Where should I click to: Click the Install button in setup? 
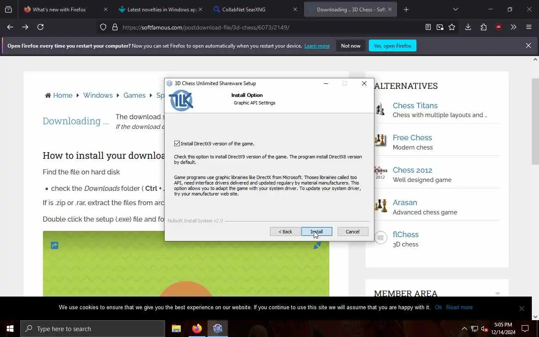point(317,232)
